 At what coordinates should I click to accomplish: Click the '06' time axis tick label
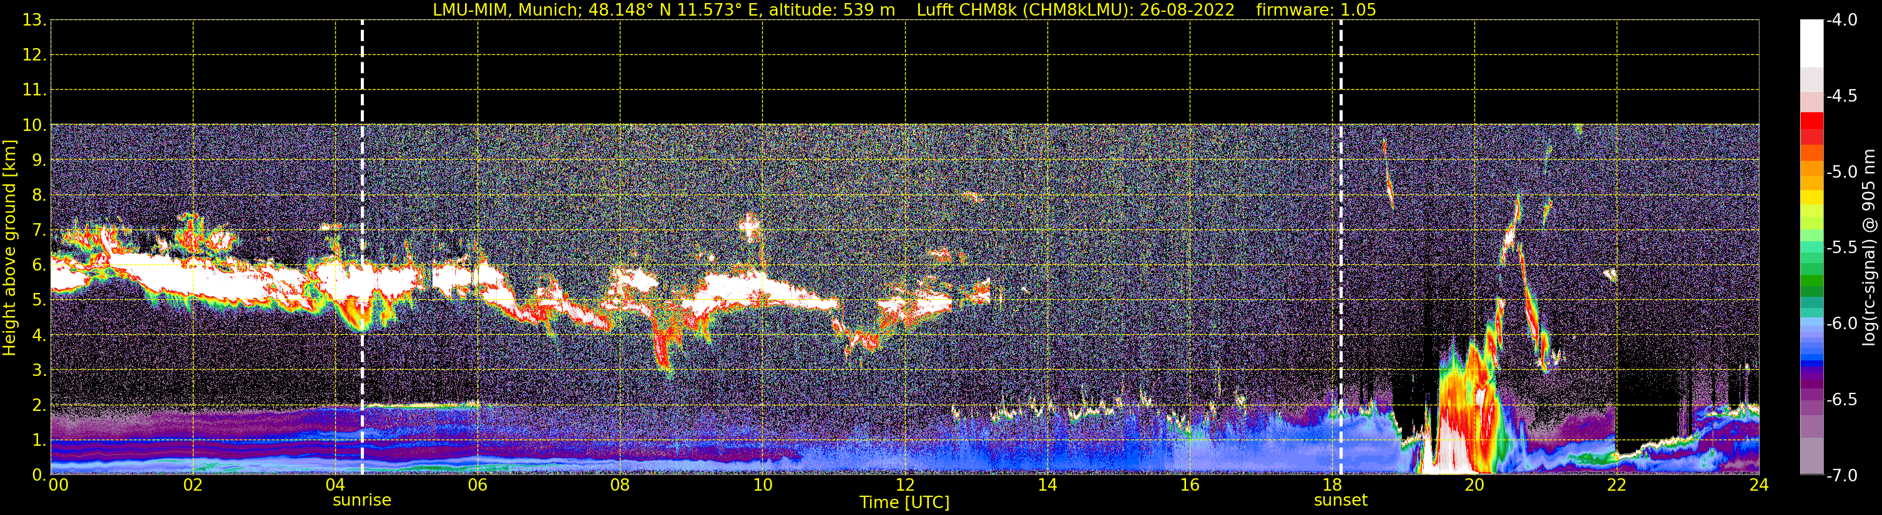click(478, 485)
